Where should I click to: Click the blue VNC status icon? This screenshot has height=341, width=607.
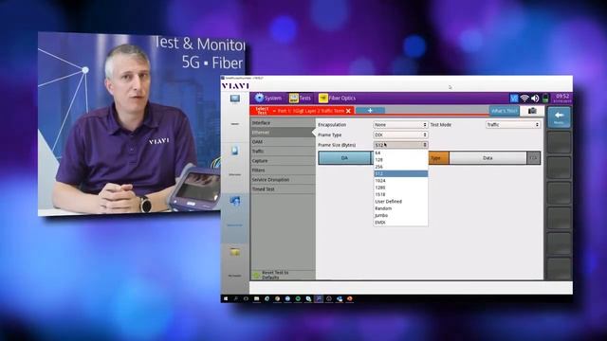pos(514,99)
